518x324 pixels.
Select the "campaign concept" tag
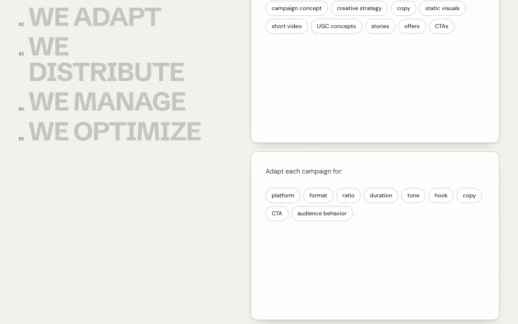point(296,8)
